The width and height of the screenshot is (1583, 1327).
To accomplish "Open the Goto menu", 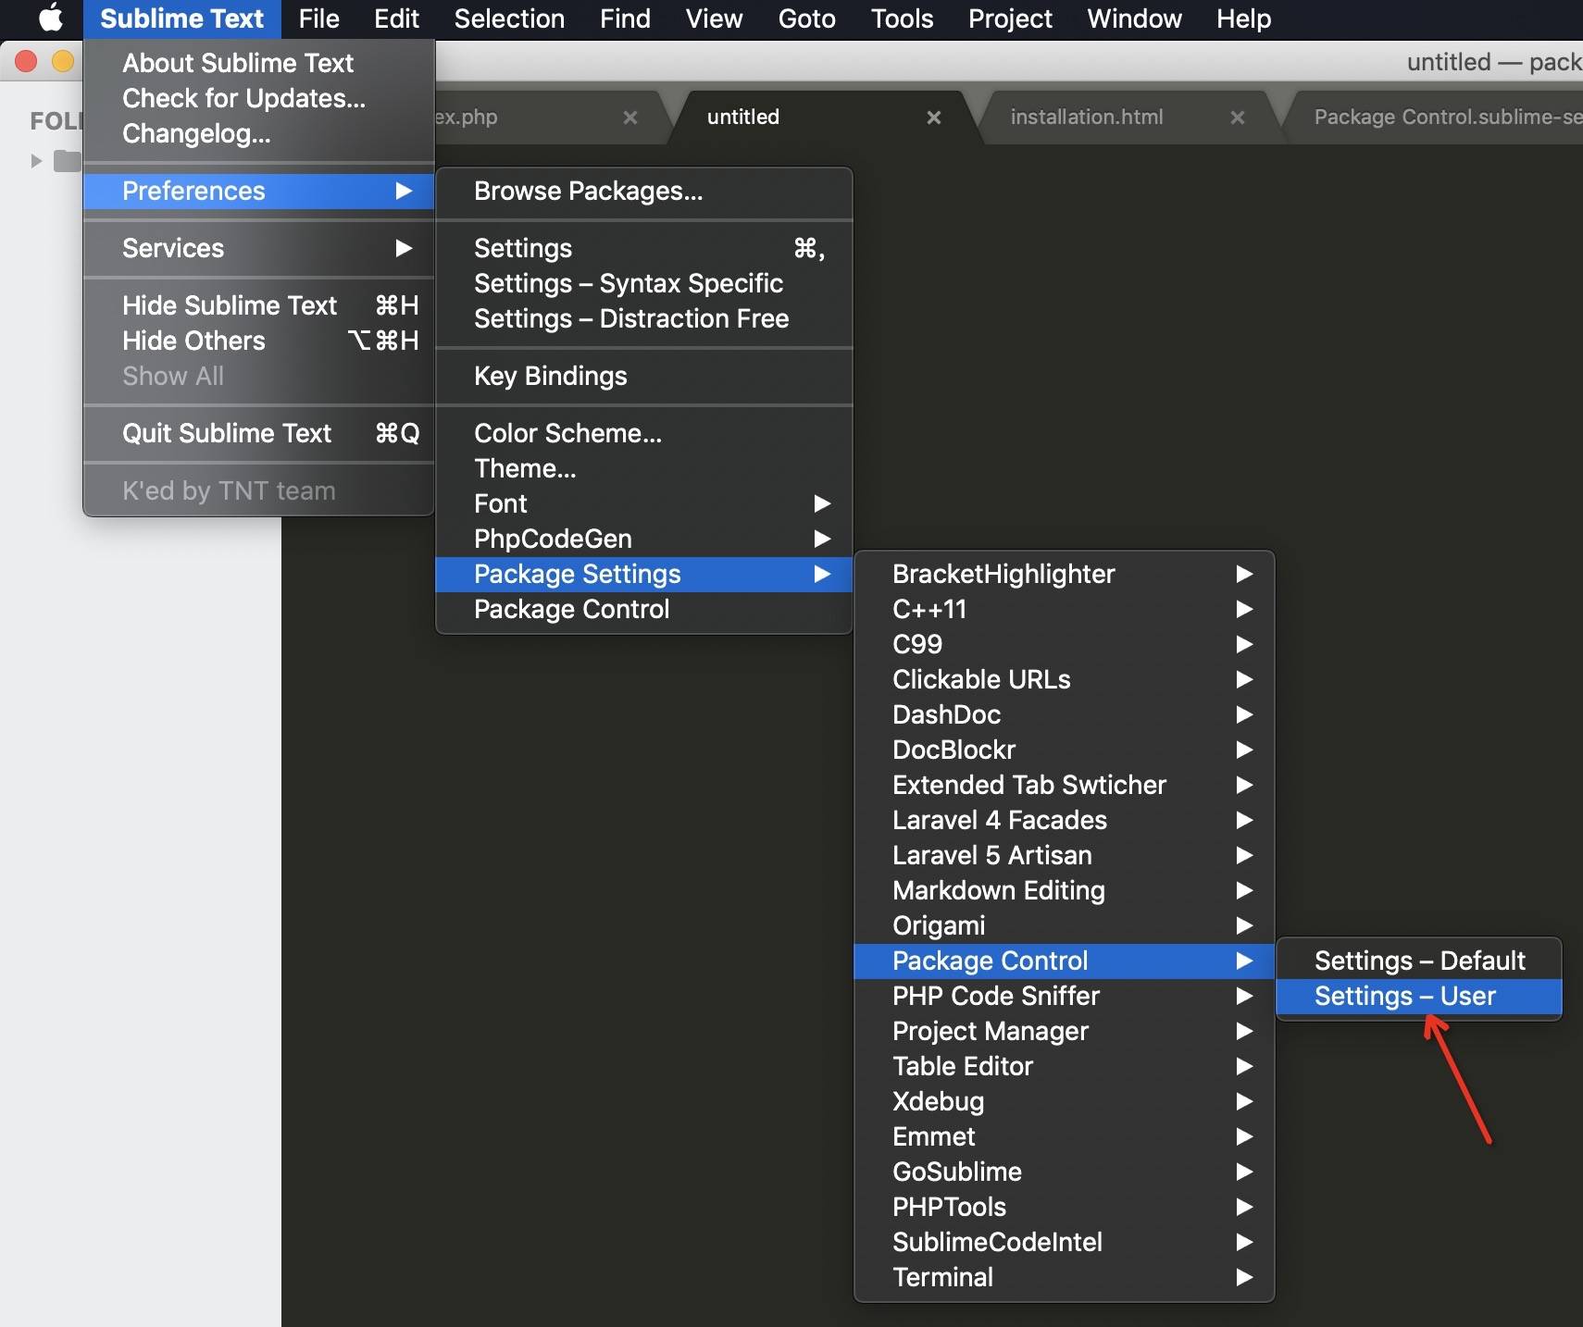I will coord(806,19).
